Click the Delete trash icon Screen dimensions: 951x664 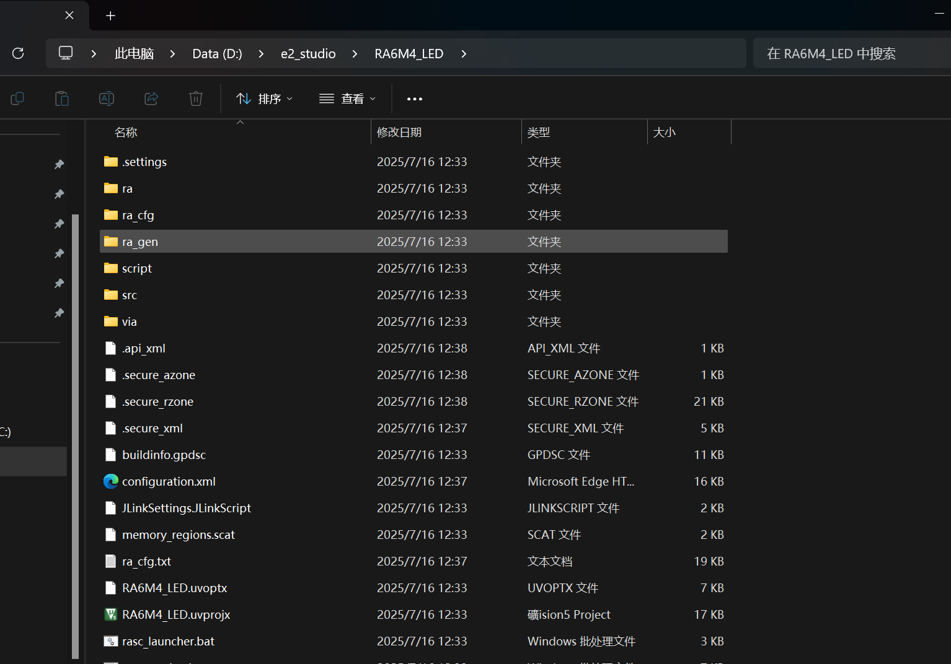(x=196, y=98)
